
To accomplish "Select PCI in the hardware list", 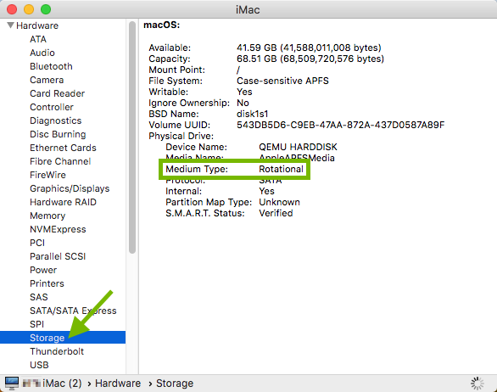I will coord(37,243).
